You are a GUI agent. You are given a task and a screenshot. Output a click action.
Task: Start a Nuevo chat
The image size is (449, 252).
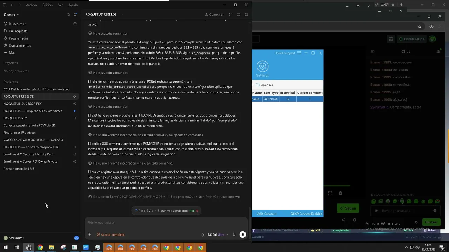tap(17, 24)
